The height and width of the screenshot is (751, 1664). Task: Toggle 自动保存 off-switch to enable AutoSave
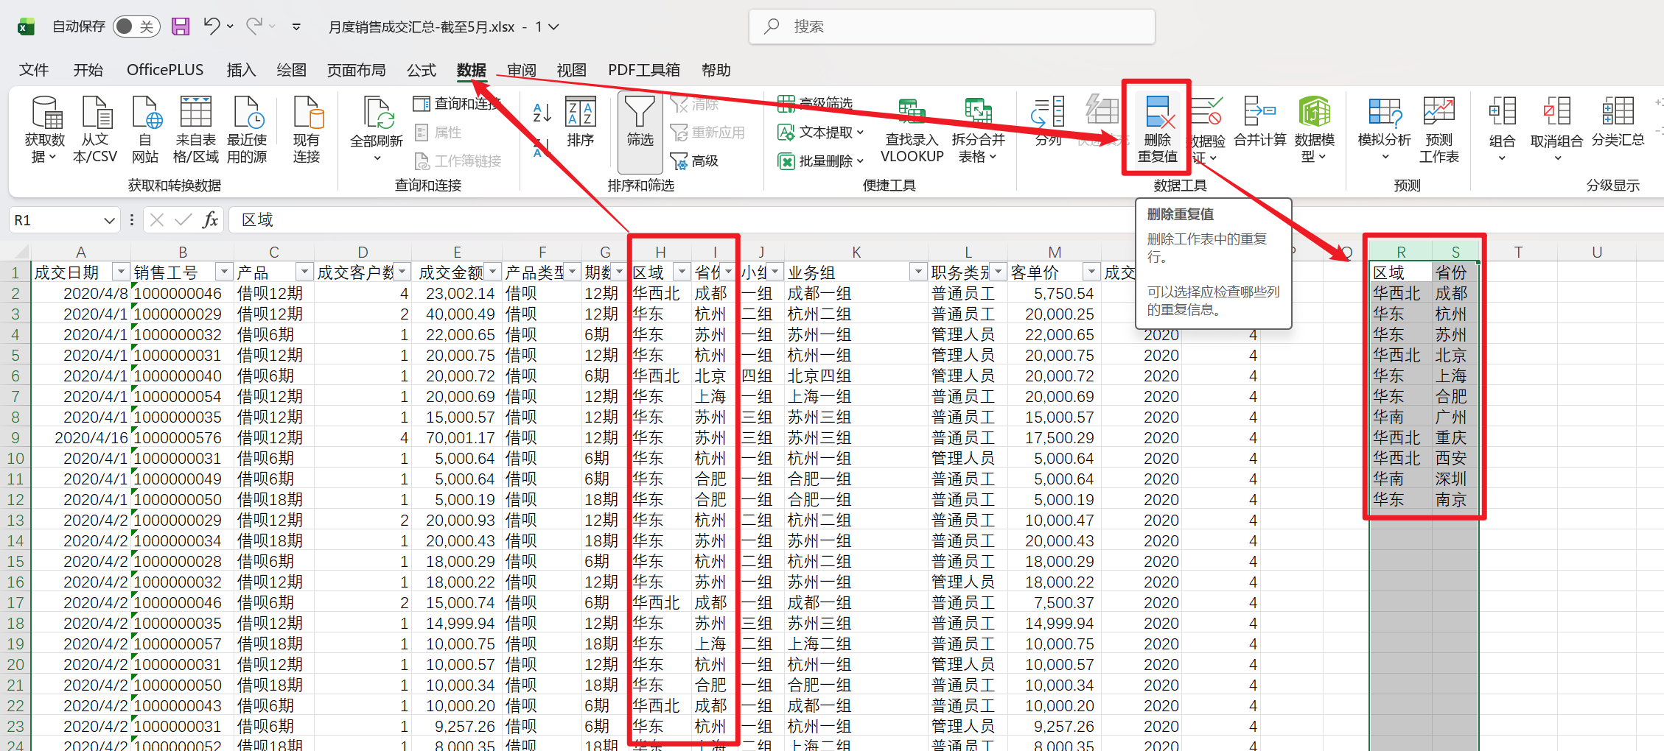click(x=136, y=25)
